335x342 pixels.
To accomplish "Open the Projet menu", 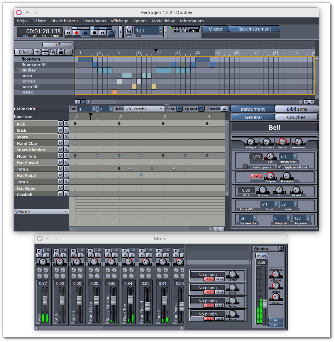I will pyautogui.click(x=23, y=21).
